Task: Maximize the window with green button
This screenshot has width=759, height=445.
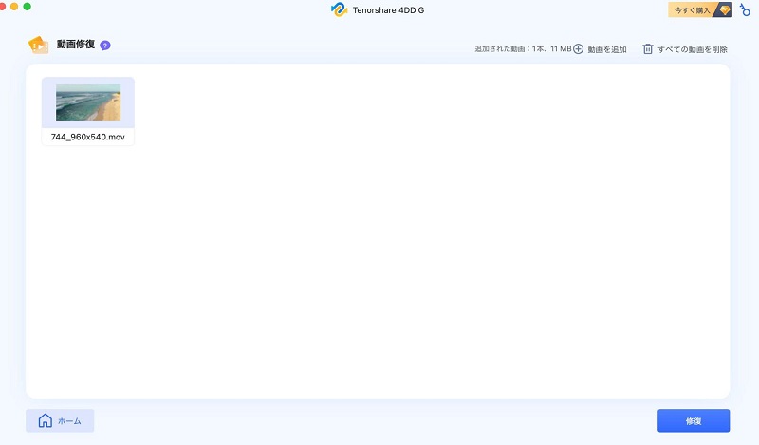Action: click(x=28, y=7)
